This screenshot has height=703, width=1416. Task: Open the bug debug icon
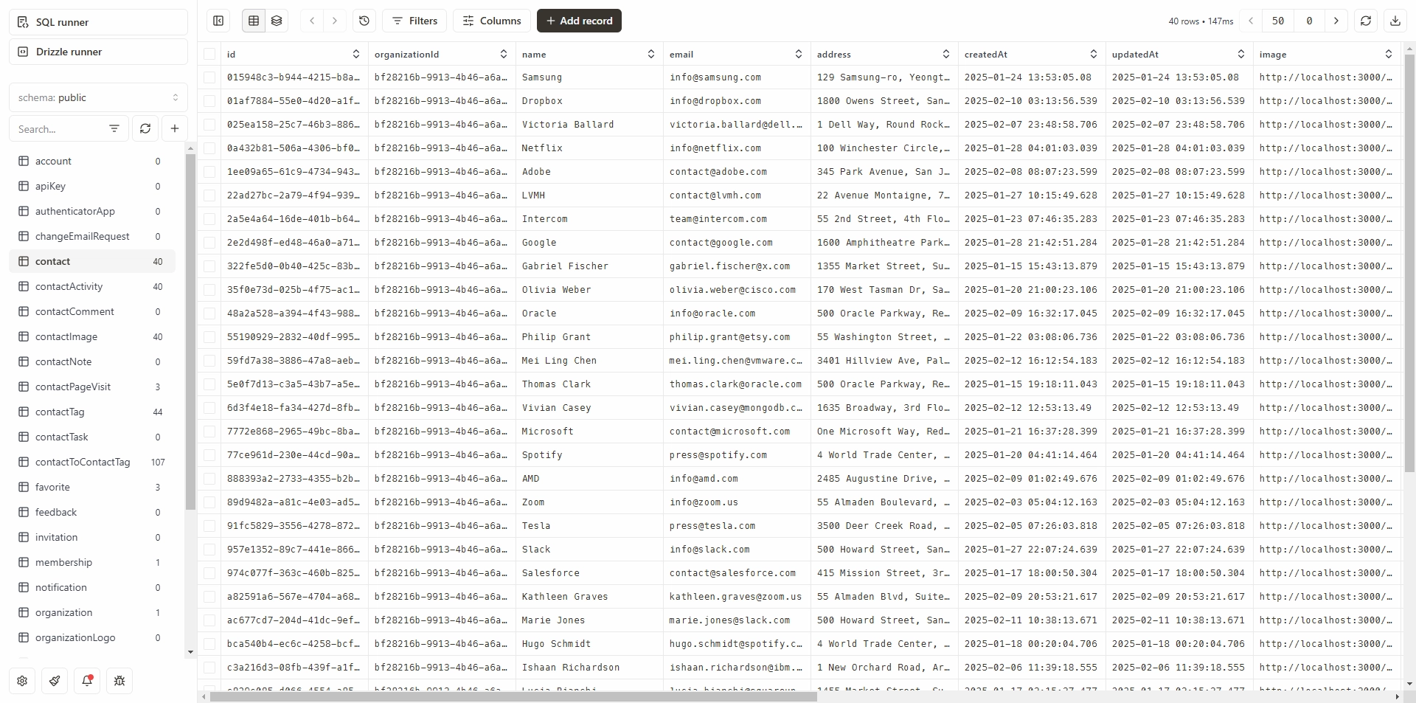[119, 681]
